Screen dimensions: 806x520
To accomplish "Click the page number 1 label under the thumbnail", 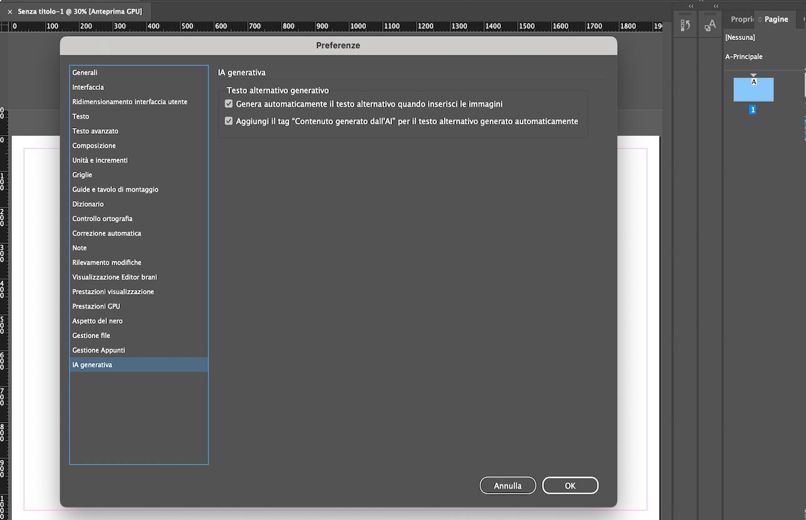I will pos(753,109).
